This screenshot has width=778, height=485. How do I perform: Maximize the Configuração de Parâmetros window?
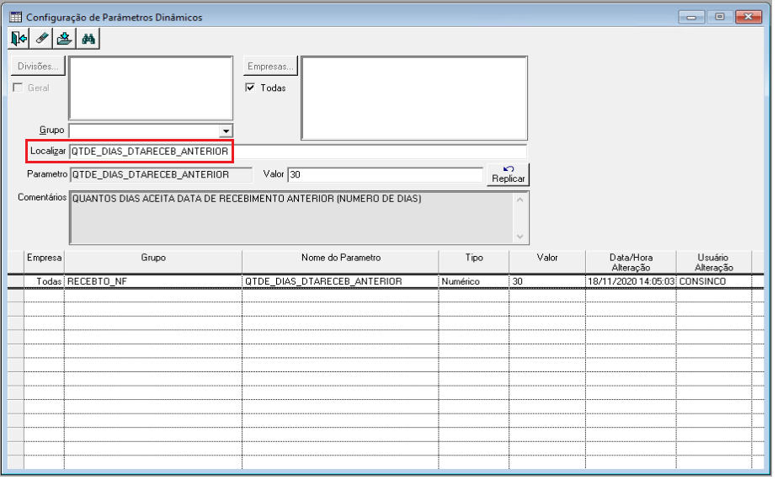[720, 18]
